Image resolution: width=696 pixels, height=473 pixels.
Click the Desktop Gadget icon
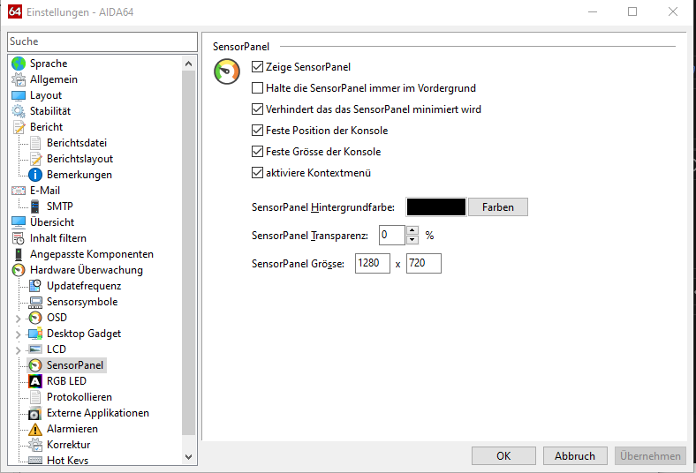(35, 334)
